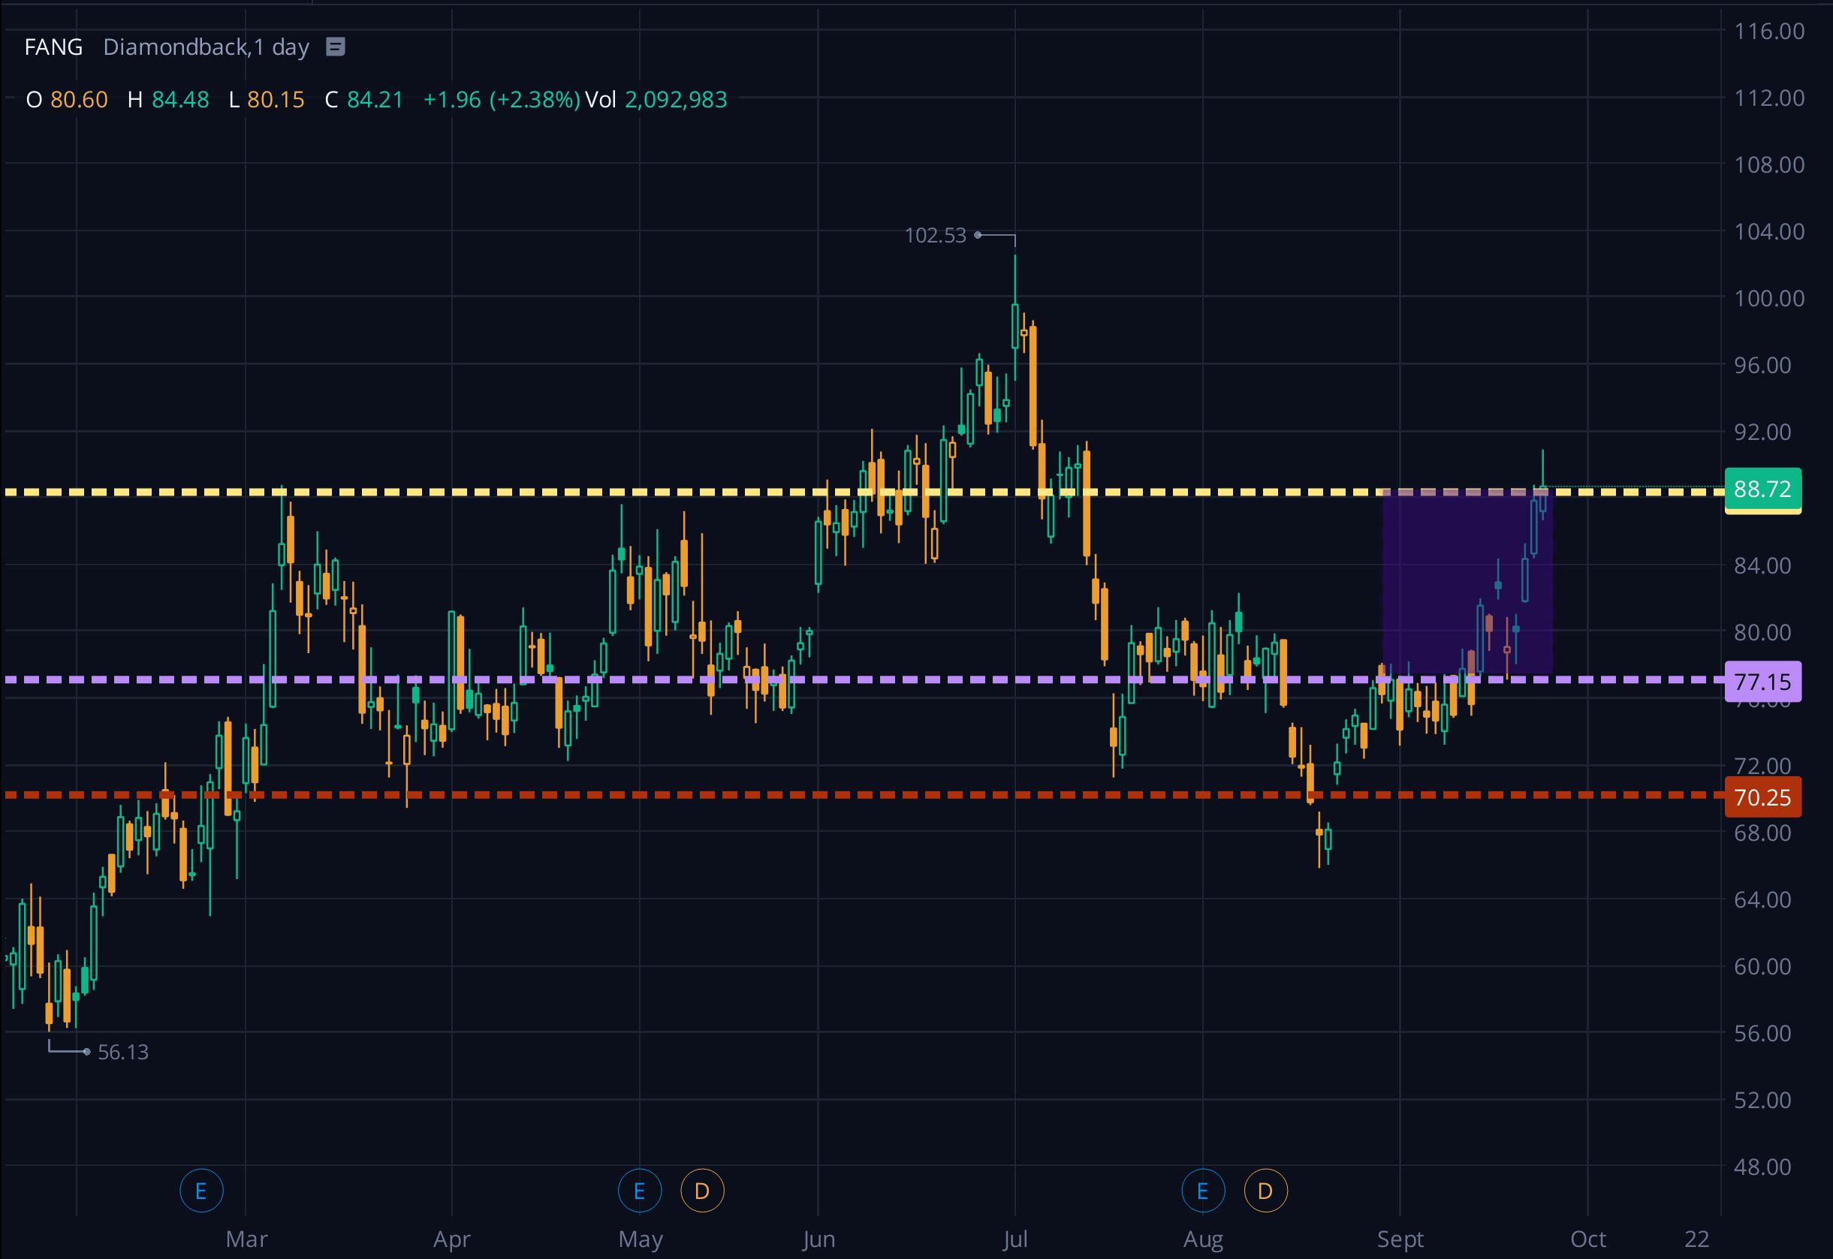Click the FANG ticker symbol
1833x1259 pixels.
pos(53,47)
